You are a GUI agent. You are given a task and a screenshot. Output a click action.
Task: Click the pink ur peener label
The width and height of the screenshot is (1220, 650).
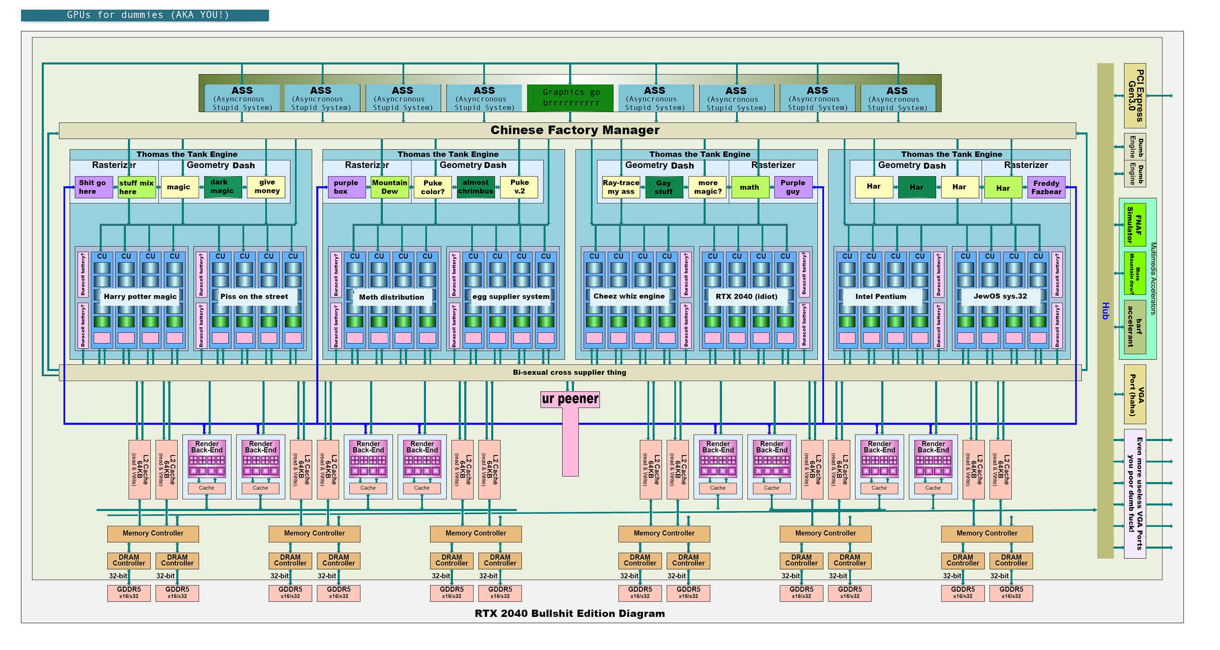[570, 399]
